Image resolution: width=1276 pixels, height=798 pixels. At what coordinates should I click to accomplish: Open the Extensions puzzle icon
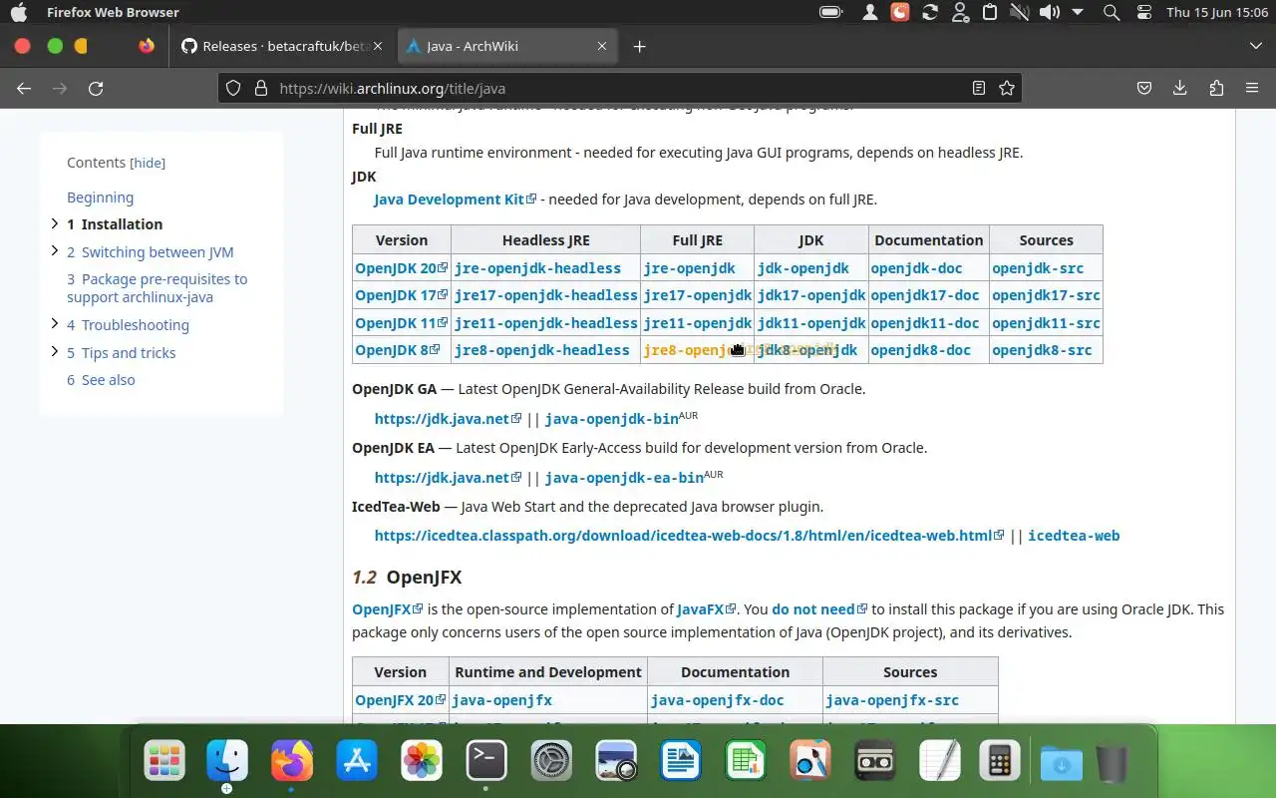tap(1216, 88)
